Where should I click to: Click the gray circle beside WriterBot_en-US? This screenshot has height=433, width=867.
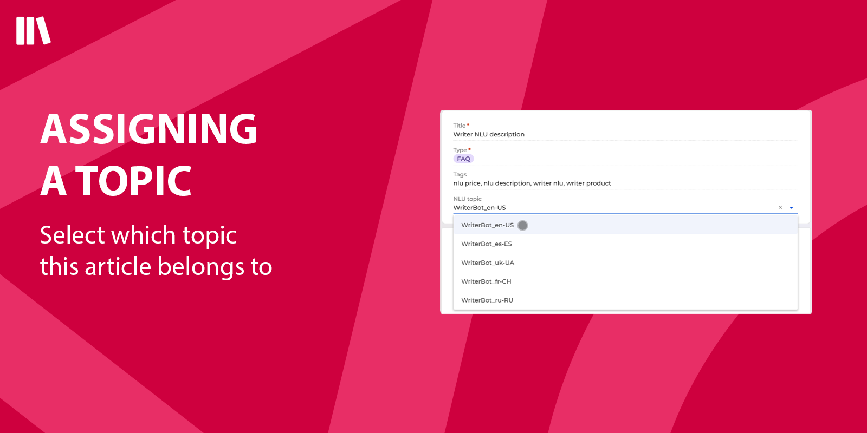pyautogui.click(x=522, y=225)
